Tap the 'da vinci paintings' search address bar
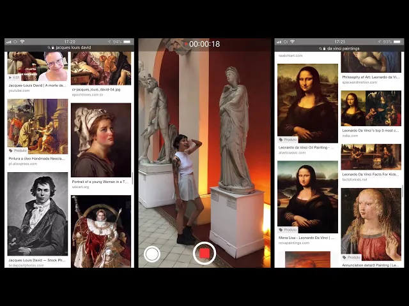Viewport: 409px width, 306px height. (339, 48)
